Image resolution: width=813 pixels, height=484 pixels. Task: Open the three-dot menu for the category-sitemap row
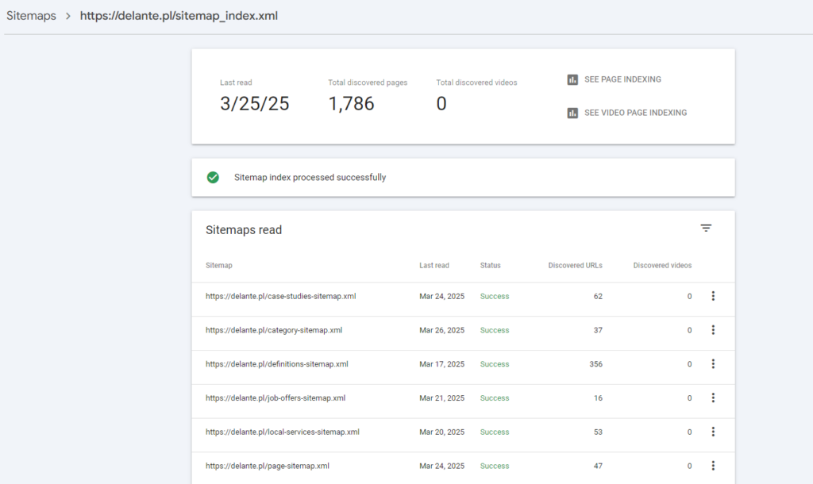(713, 330)
